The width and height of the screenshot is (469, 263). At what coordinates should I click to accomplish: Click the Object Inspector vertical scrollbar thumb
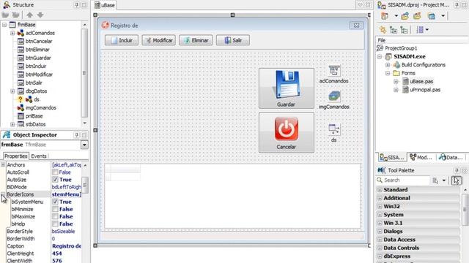click(85, 185)
